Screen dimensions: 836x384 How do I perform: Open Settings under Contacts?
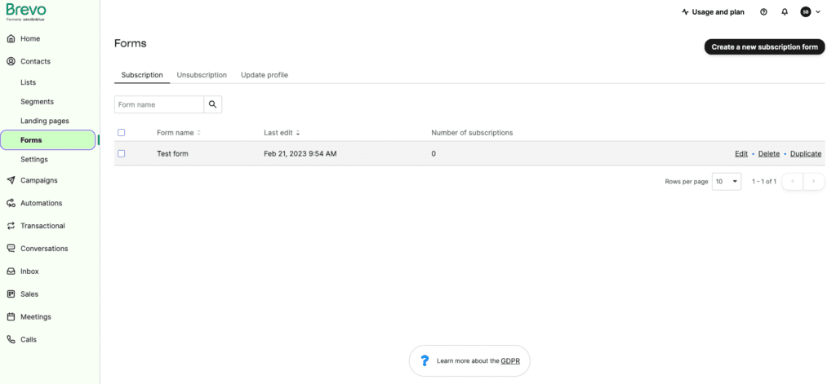(34, 159)
